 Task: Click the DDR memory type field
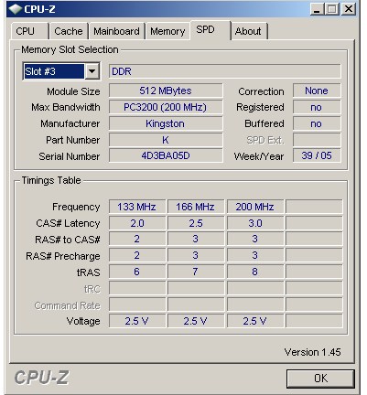(x=224, y=71)
